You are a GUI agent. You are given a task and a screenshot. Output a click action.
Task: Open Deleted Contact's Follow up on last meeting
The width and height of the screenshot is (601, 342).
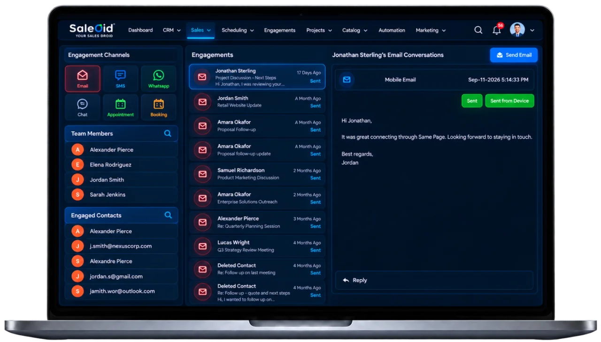point(257,269)
